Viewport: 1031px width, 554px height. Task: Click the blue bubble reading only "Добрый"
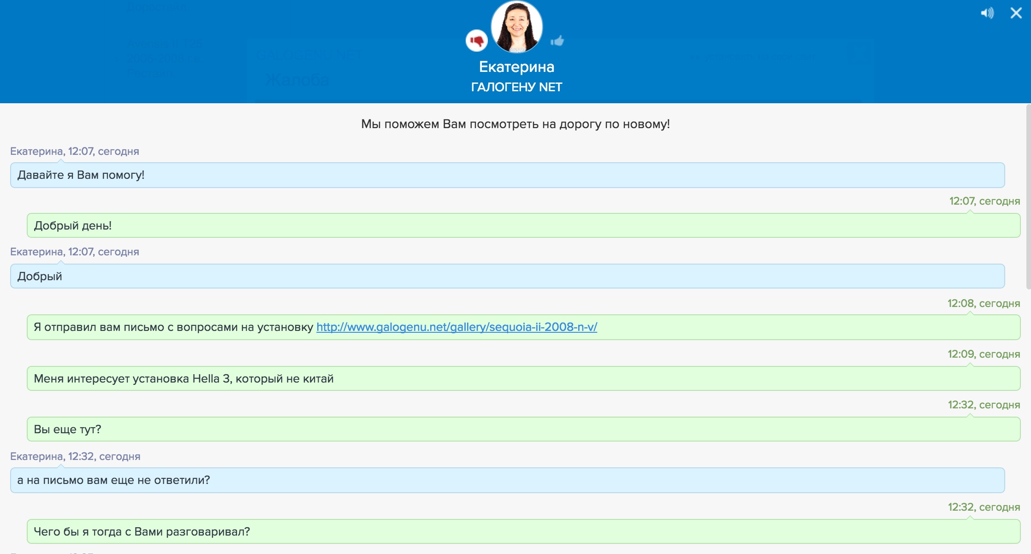(x=40, y=277)
